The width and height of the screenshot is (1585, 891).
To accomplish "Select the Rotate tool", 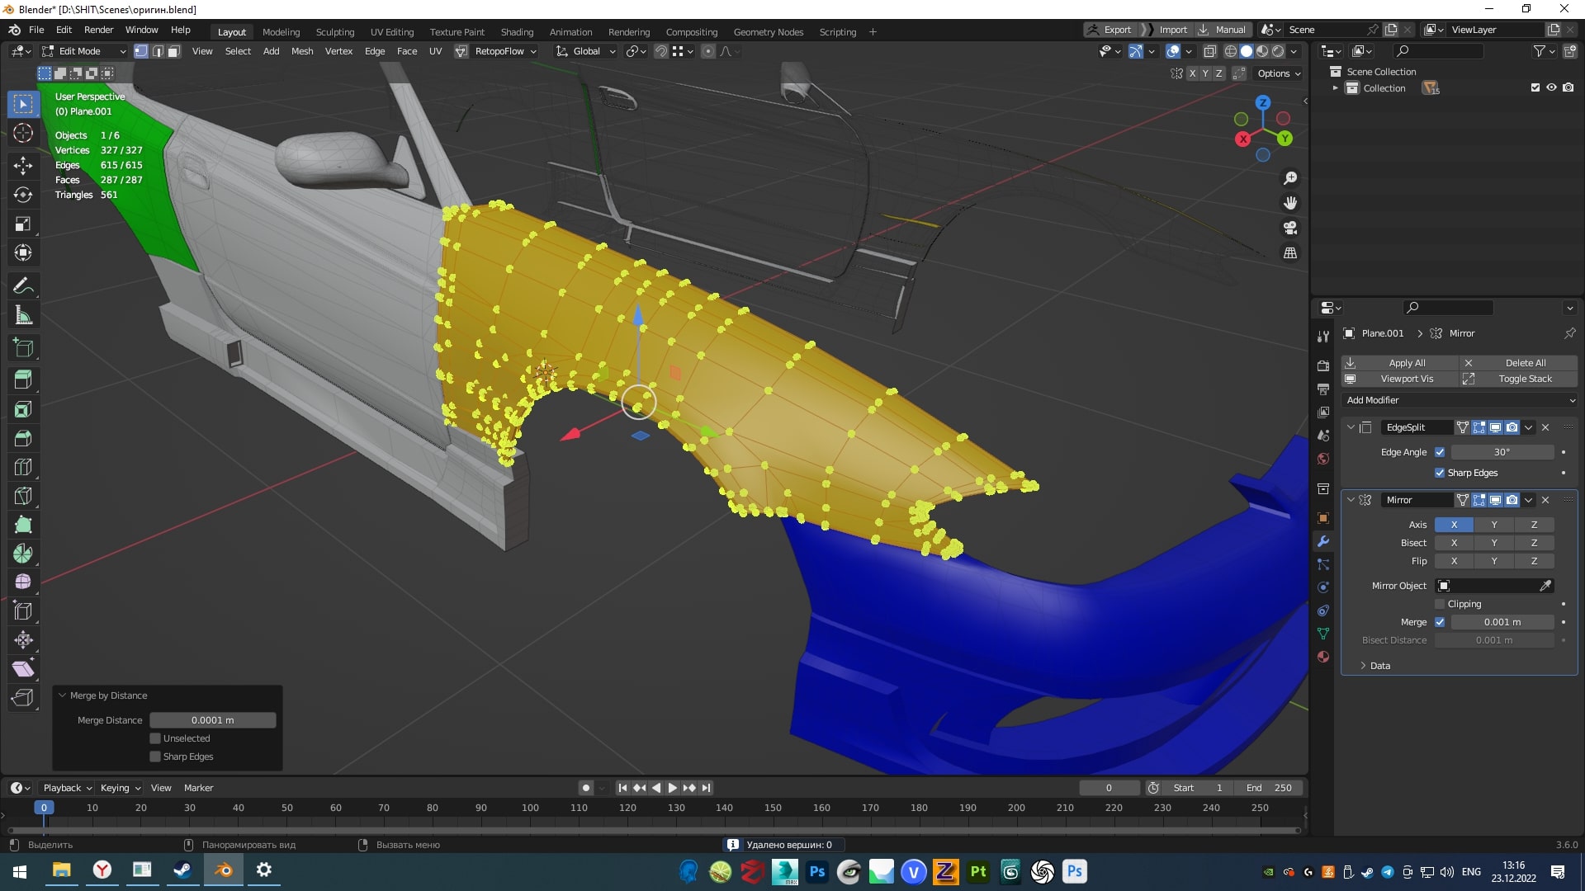I will [23, 195].
